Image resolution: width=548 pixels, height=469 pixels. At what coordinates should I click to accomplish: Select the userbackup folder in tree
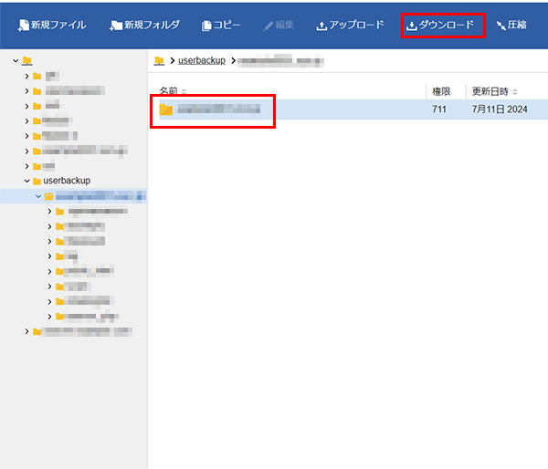(67, 181)
